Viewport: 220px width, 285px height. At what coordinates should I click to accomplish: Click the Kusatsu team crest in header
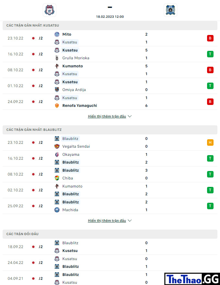49,10
